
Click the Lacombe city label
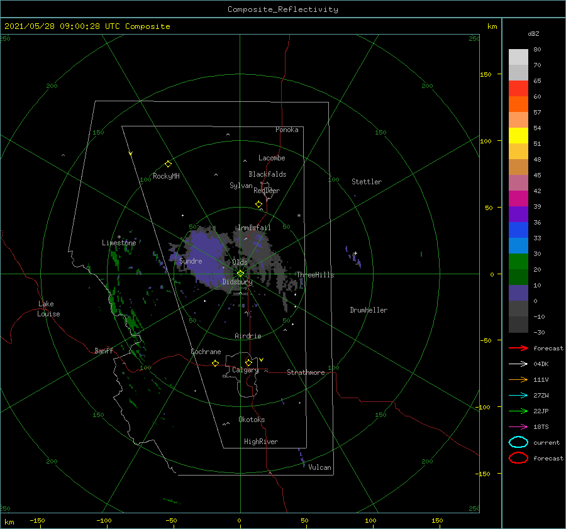(x=272, y=158)
